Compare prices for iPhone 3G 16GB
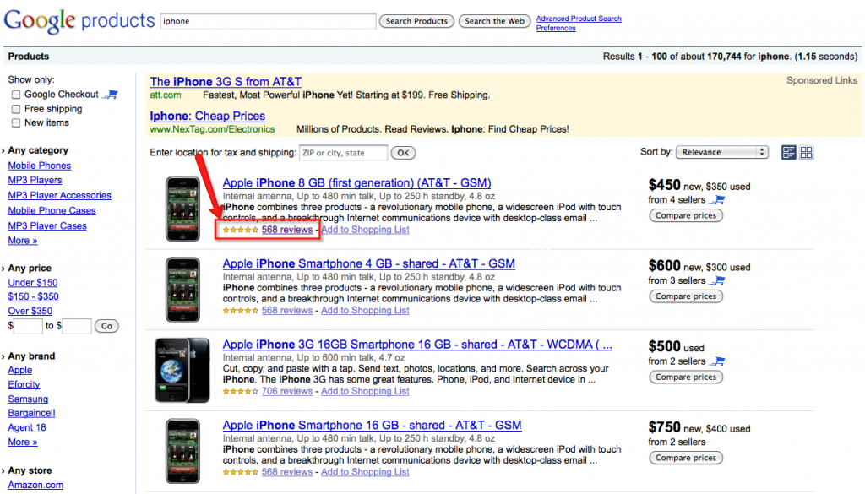 pos(686,377)
